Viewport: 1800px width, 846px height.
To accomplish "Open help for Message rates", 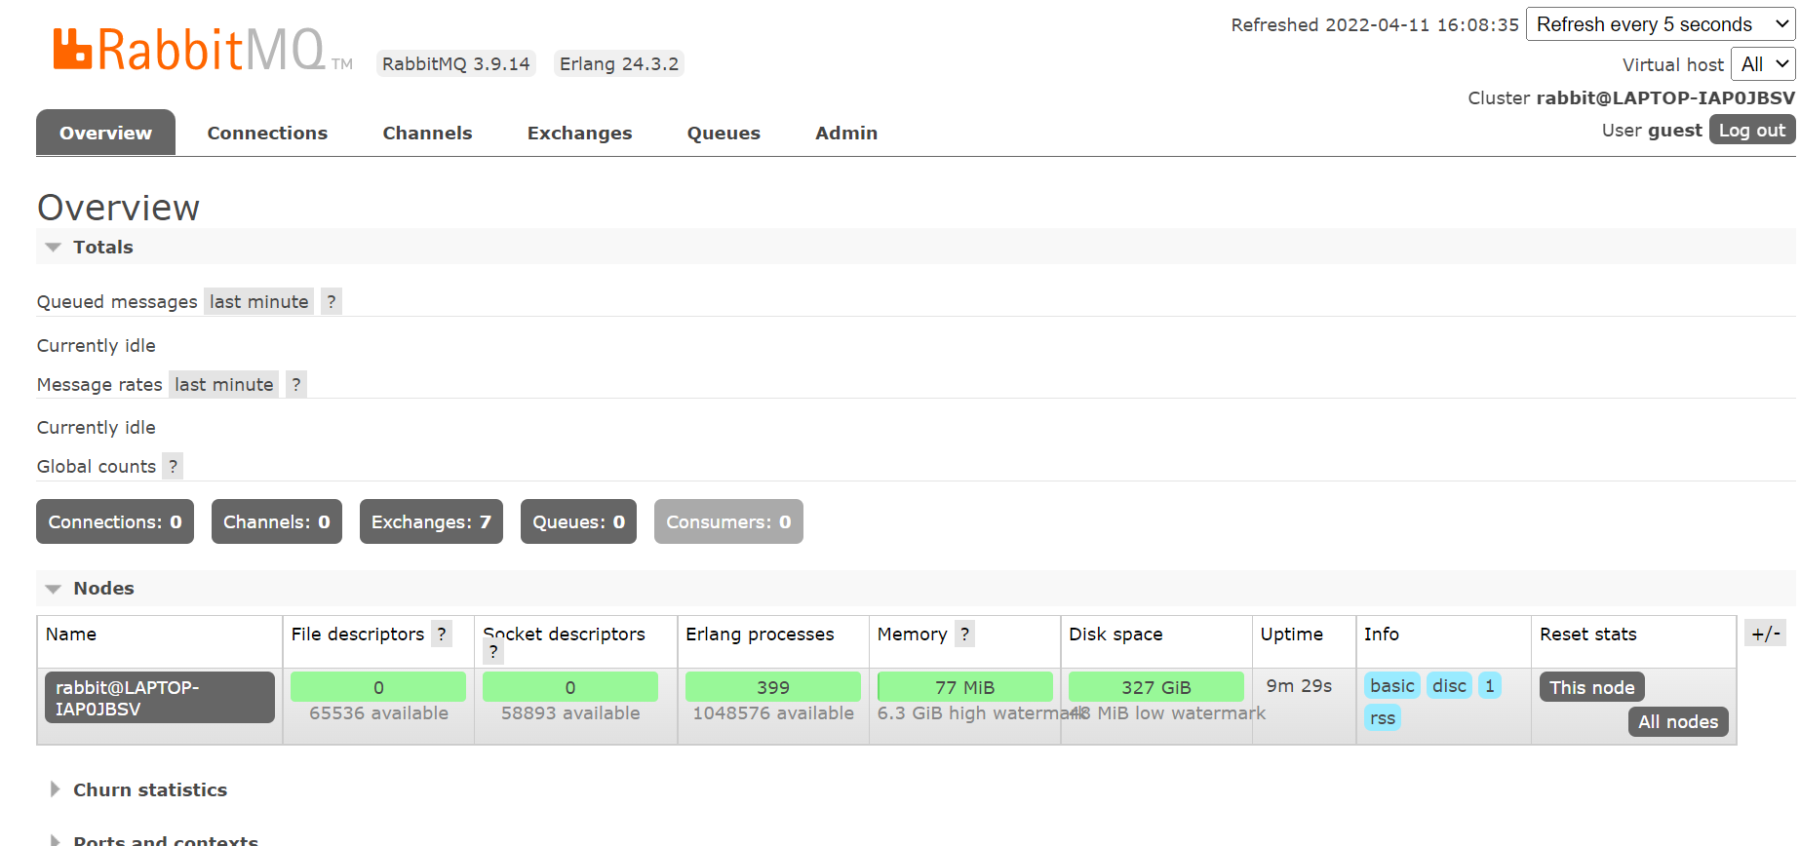I will click(296, 385).
